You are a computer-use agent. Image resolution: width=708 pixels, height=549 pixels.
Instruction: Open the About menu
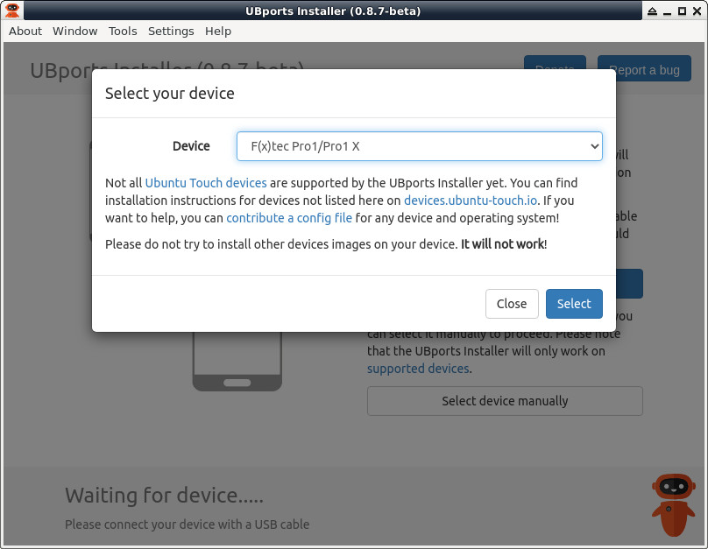[25, 32]
